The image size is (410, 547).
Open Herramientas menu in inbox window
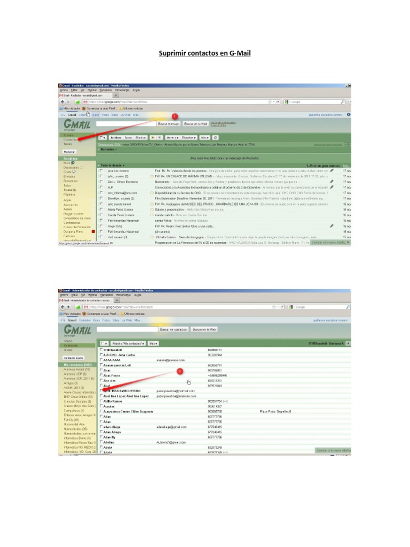(122, 90)
